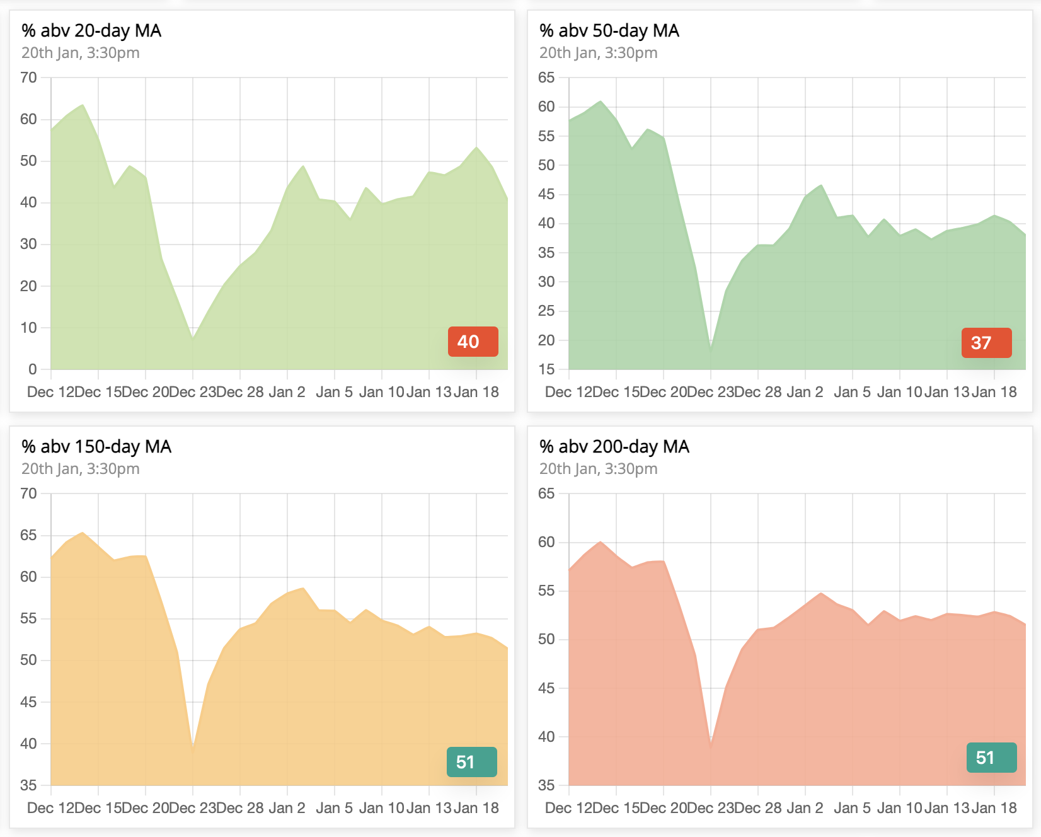Click "Jan 2" axis label on 150-day chart
Viewport: 1041px width, 837px height.
(287, 808)
